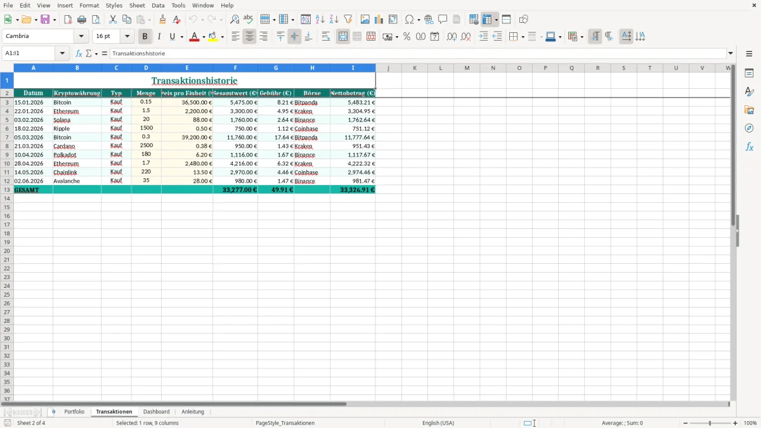761x428 pixels.
Task: Open the font name dropdown
Action: pos(81,36)
